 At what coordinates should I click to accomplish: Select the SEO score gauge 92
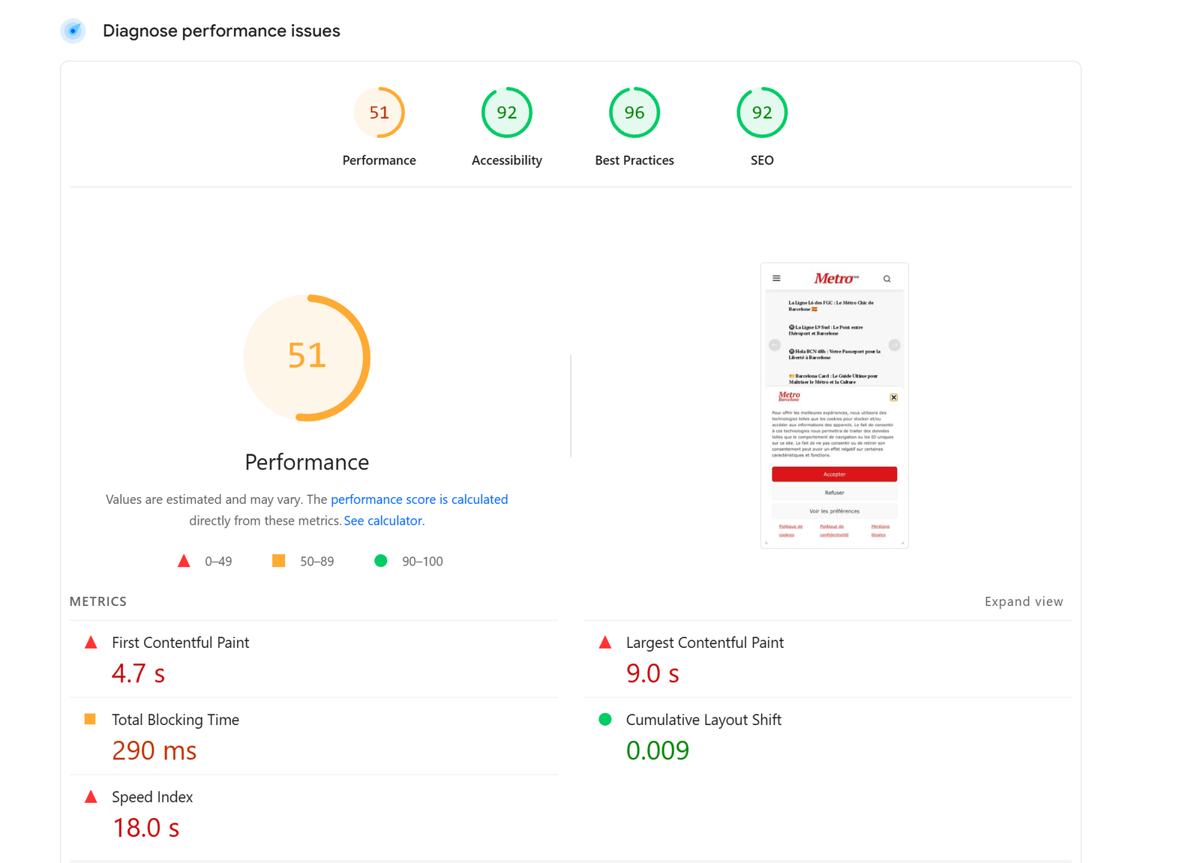click(762, 112)
